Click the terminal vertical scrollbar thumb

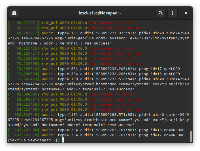pos(191,136)
